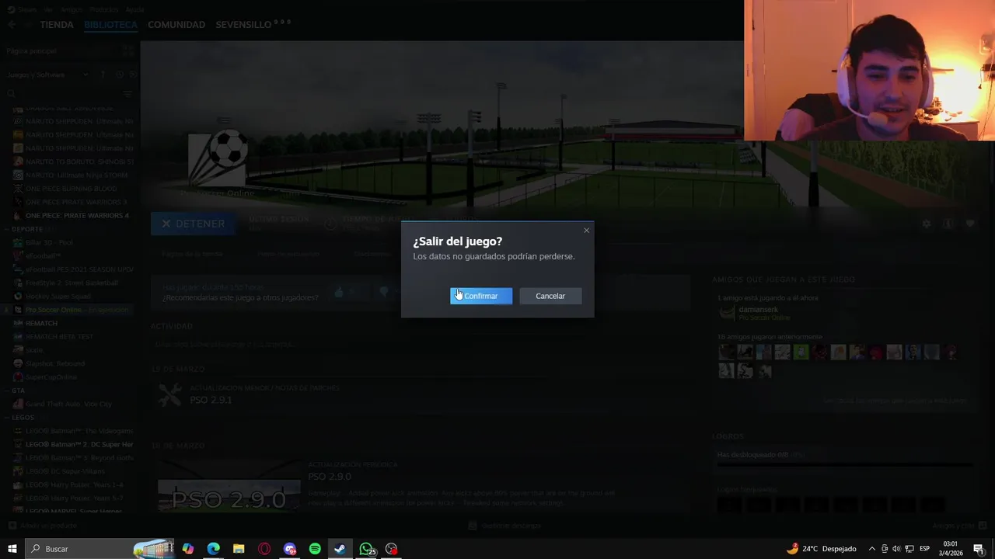Open the Amigos menu
This screenshot has height=559, width=995.
pos(72,9)
